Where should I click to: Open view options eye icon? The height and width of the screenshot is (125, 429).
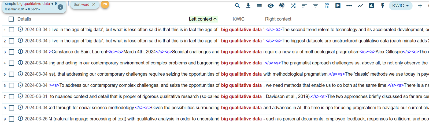pyautogui.click(x=271, y=6)
